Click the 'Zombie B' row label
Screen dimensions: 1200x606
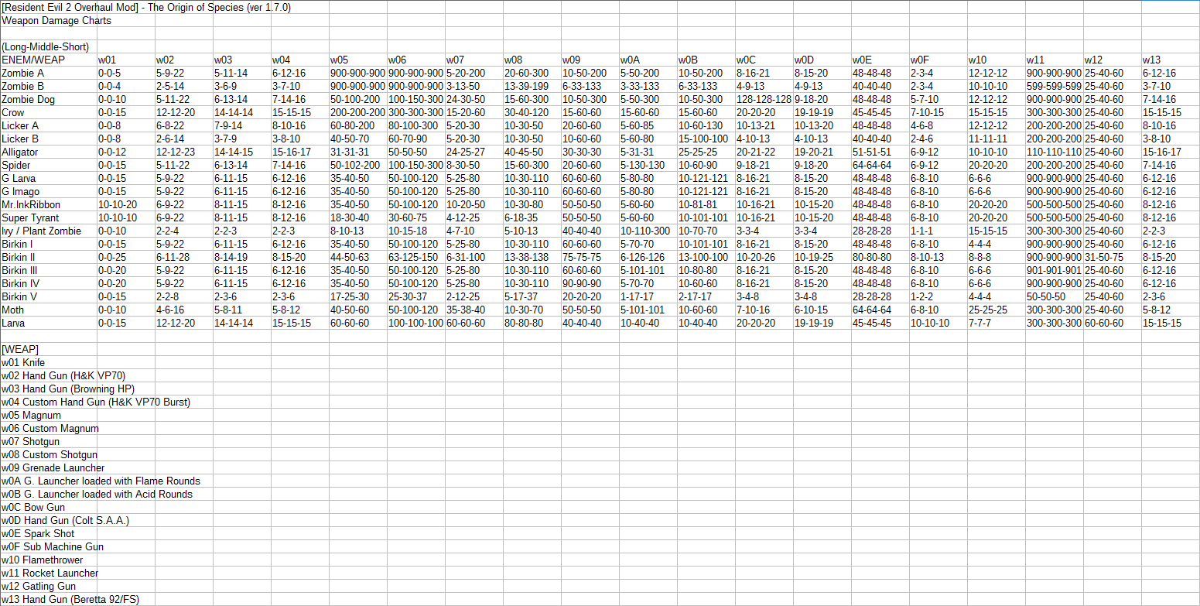click(49, 86)
